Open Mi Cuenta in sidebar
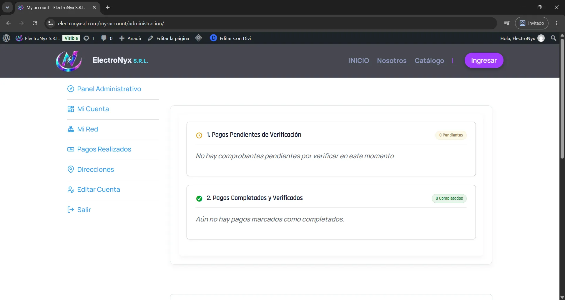The width and height of the screenshot is (565, 300). pos(88,109)
